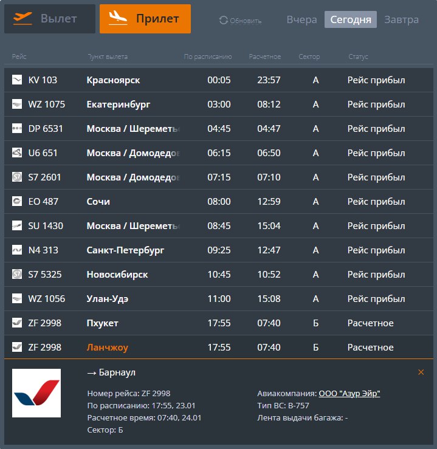Image resolution: width=437 pixels, height=449 pixels.
Task: Switch to Завтра day filter
Action: (x=401, y=19)
